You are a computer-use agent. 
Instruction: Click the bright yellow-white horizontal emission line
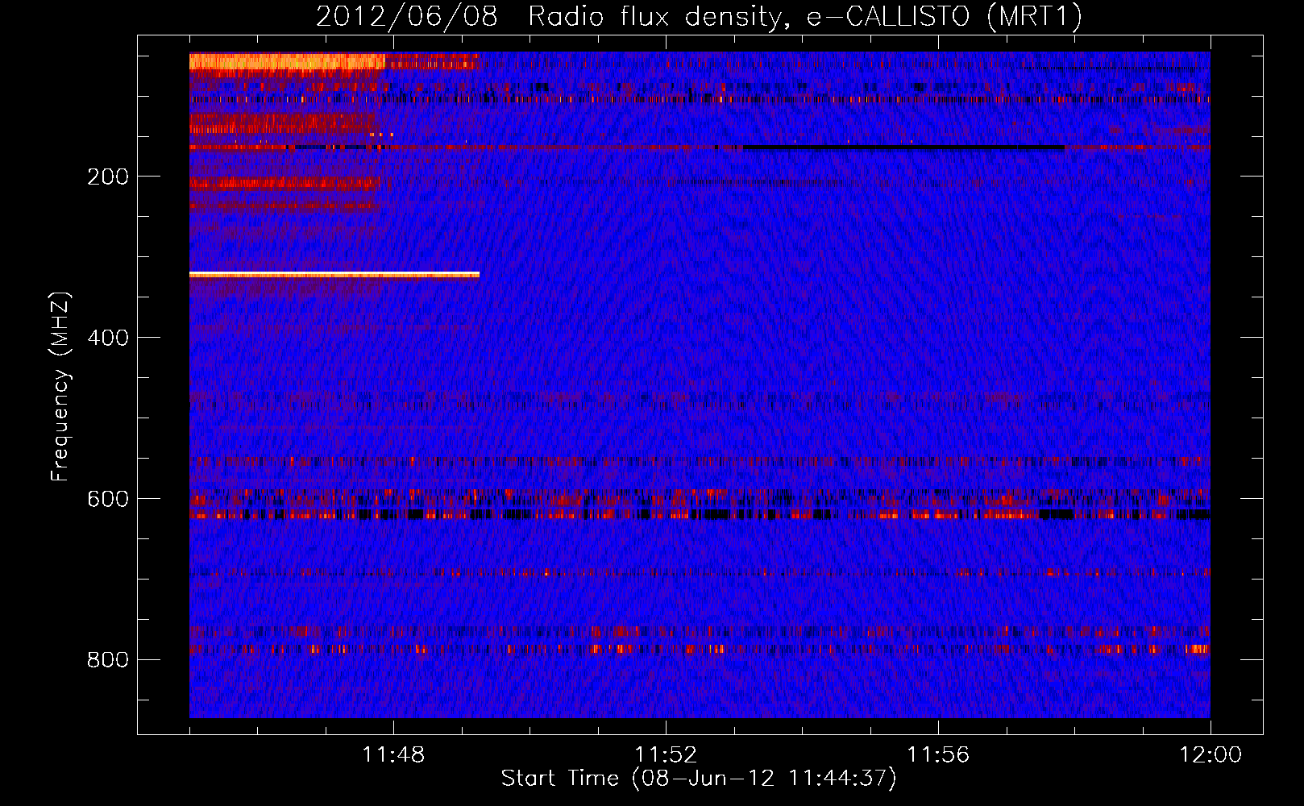pyautogui.click(x=334, y=275)
